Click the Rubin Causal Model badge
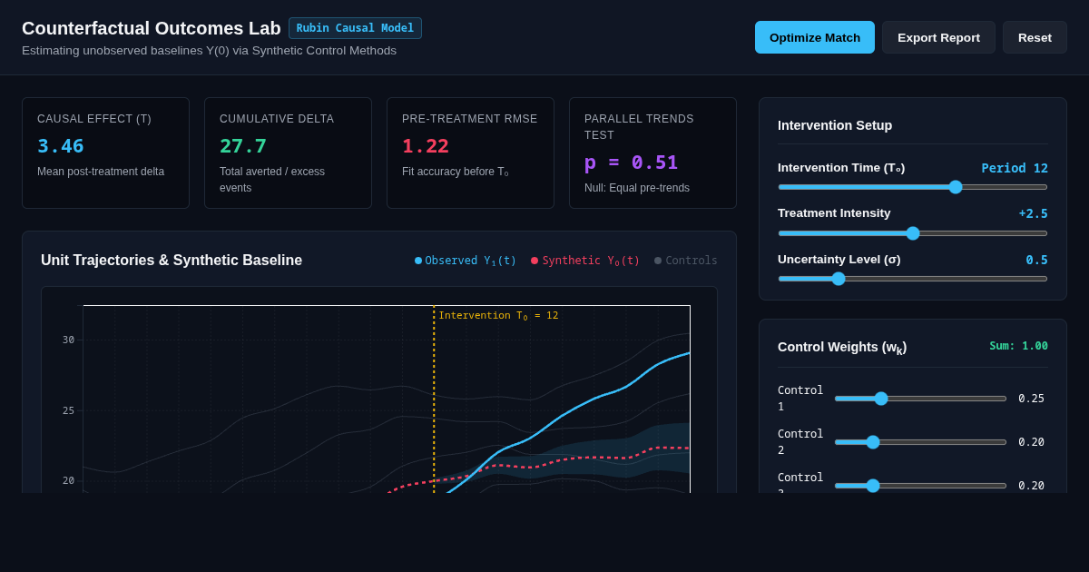The height and width of the screenshot is (572, 1089). coord(355,28)
